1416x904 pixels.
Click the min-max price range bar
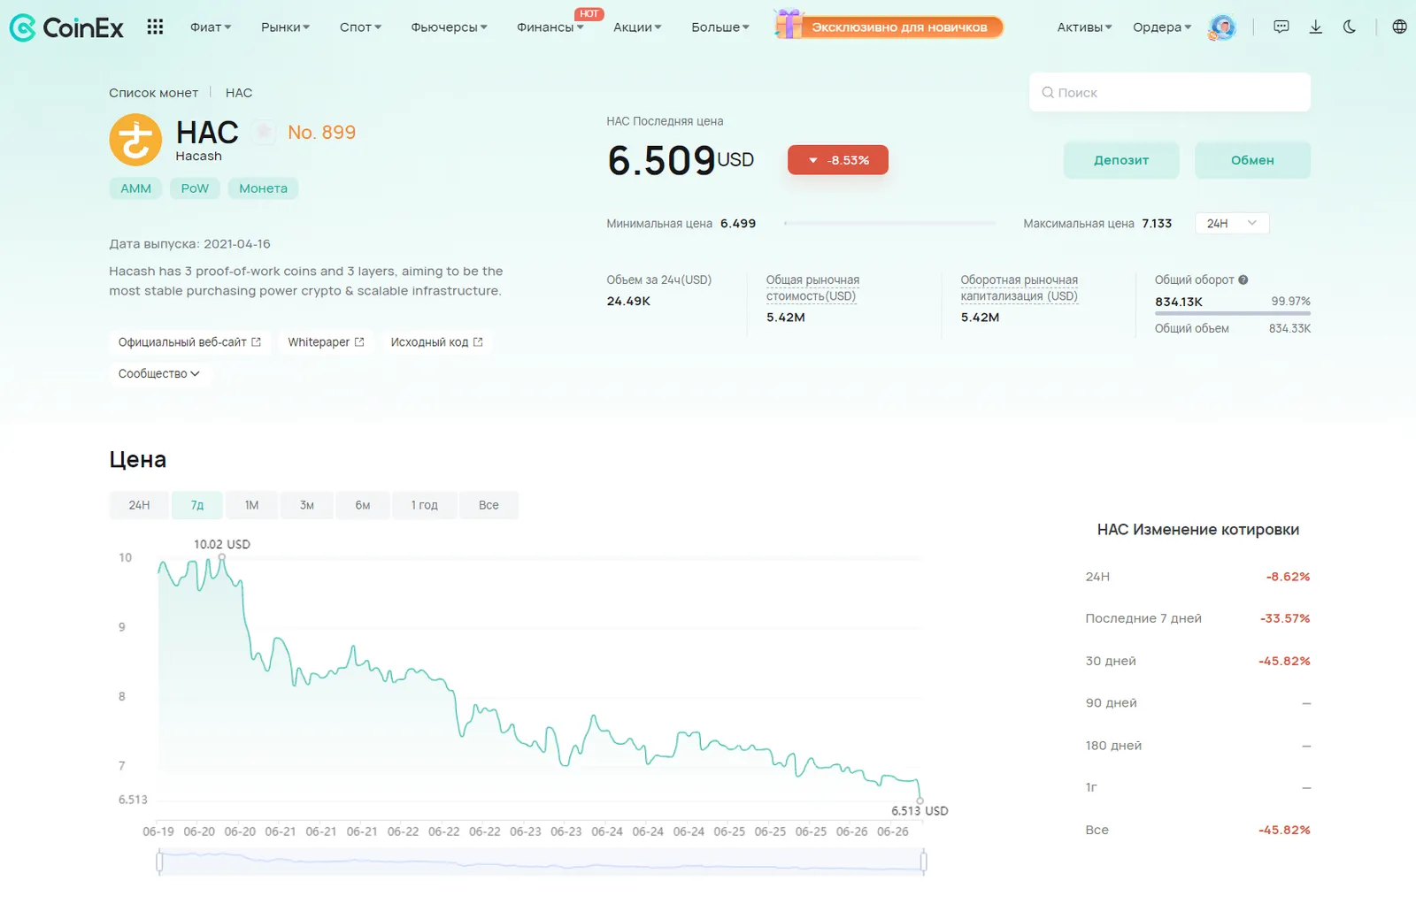click(x=889, y=224)
